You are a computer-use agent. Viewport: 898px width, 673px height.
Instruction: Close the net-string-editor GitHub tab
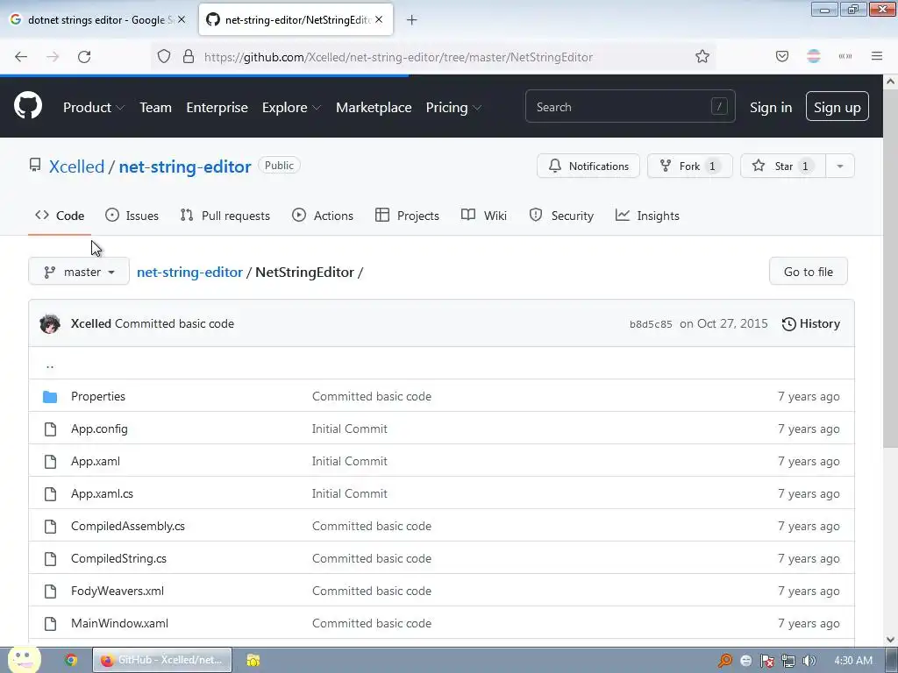coord(379,19)
